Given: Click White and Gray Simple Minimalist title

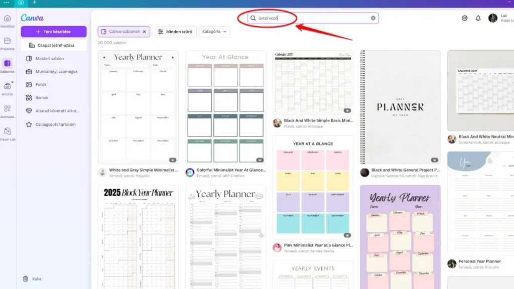Looking at the screenshot, I should pyautogui.click(x=144, y=170).
